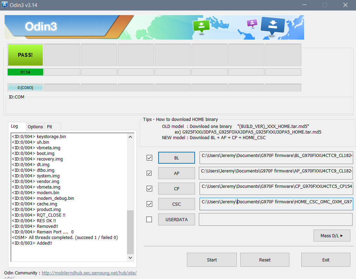Click the large blue download icon

[x=273, y=26]
